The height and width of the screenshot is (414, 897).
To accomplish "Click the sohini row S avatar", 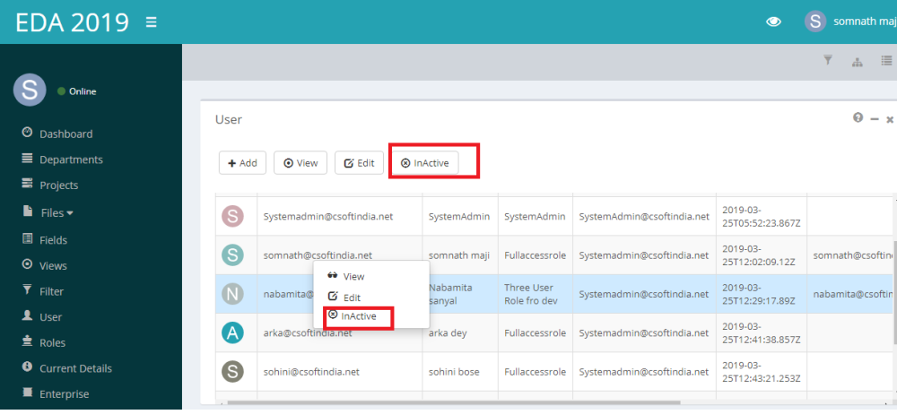I will (232, 372).
